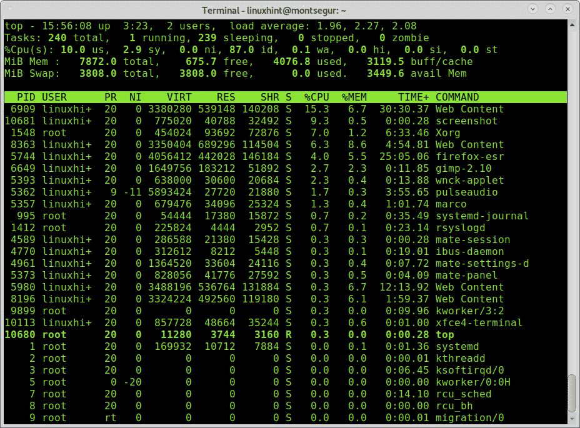The height and width of the screenshot is (428, 580).
Task: Click PID 10680 in bold row
Action: (x=20, y=334)
